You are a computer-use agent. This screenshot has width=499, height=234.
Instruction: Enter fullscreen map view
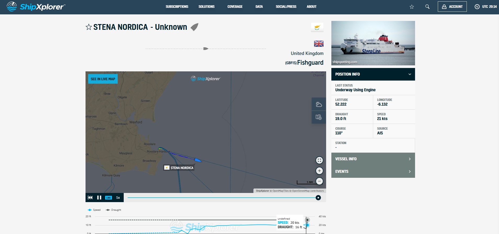(x=319, y=160)
